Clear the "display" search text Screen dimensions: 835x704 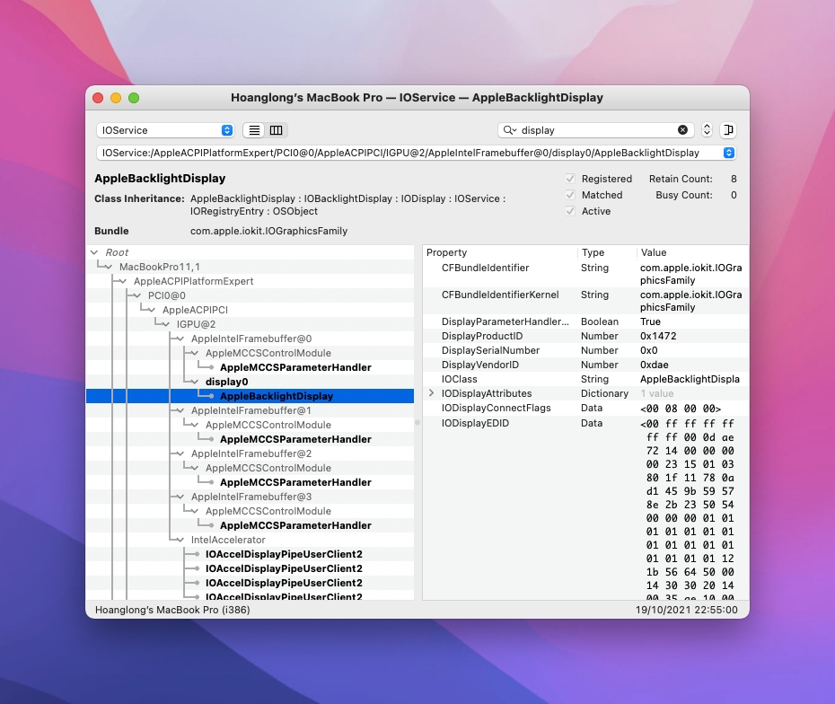pyautogui.click(x=682, y=130)
